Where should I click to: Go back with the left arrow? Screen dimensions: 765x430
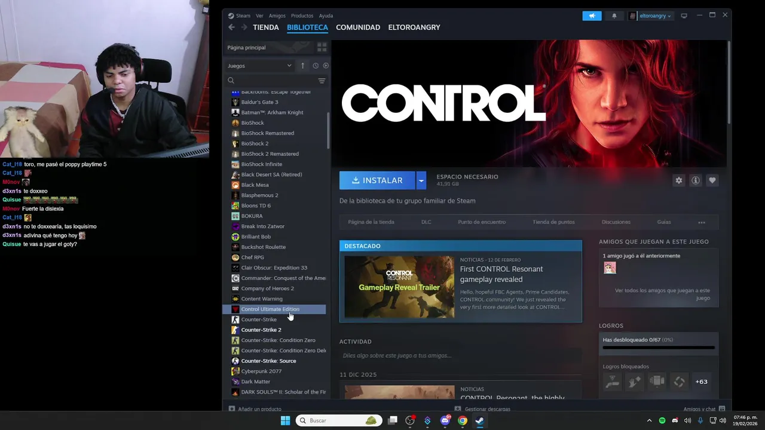pyautogui.click(x=231, y=27)
